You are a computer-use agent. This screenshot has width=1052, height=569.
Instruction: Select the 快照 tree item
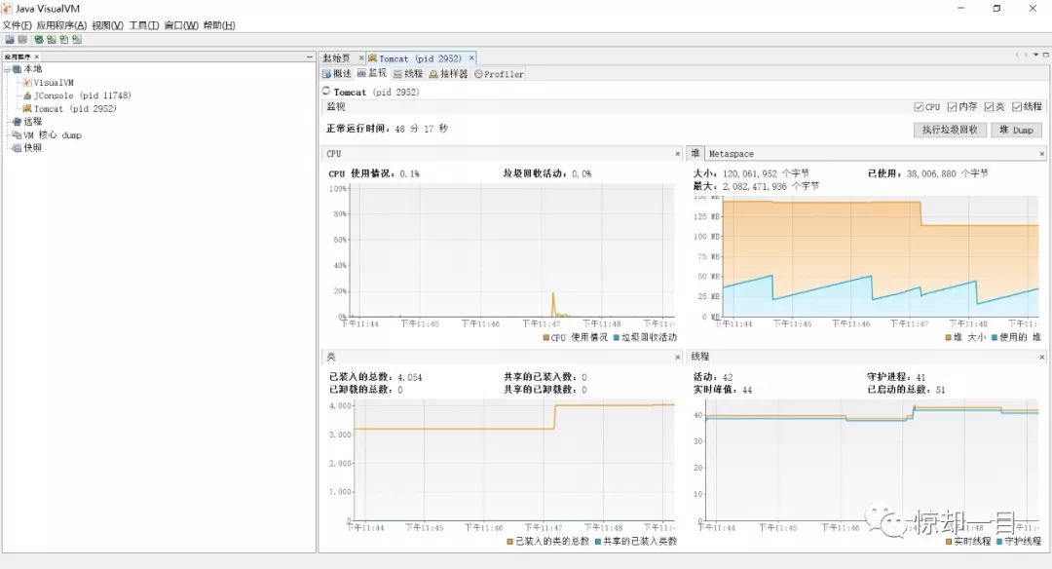33,148
